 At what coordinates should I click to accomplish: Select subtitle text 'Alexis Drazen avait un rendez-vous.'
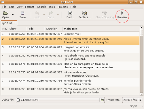point(86,39)
